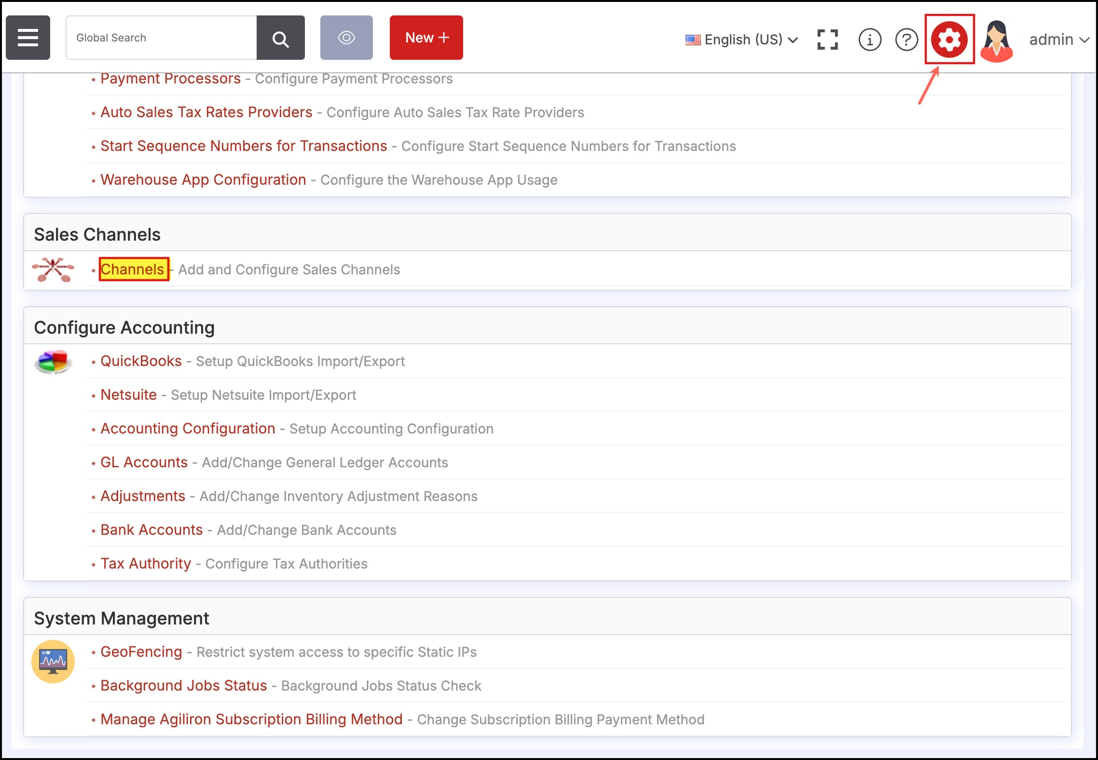Toggle the eye view button

click(346, 38)
